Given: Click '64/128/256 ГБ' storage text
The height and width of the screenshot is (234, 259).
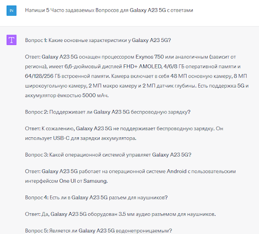Looking at the screenshot, I should (42, 76).
